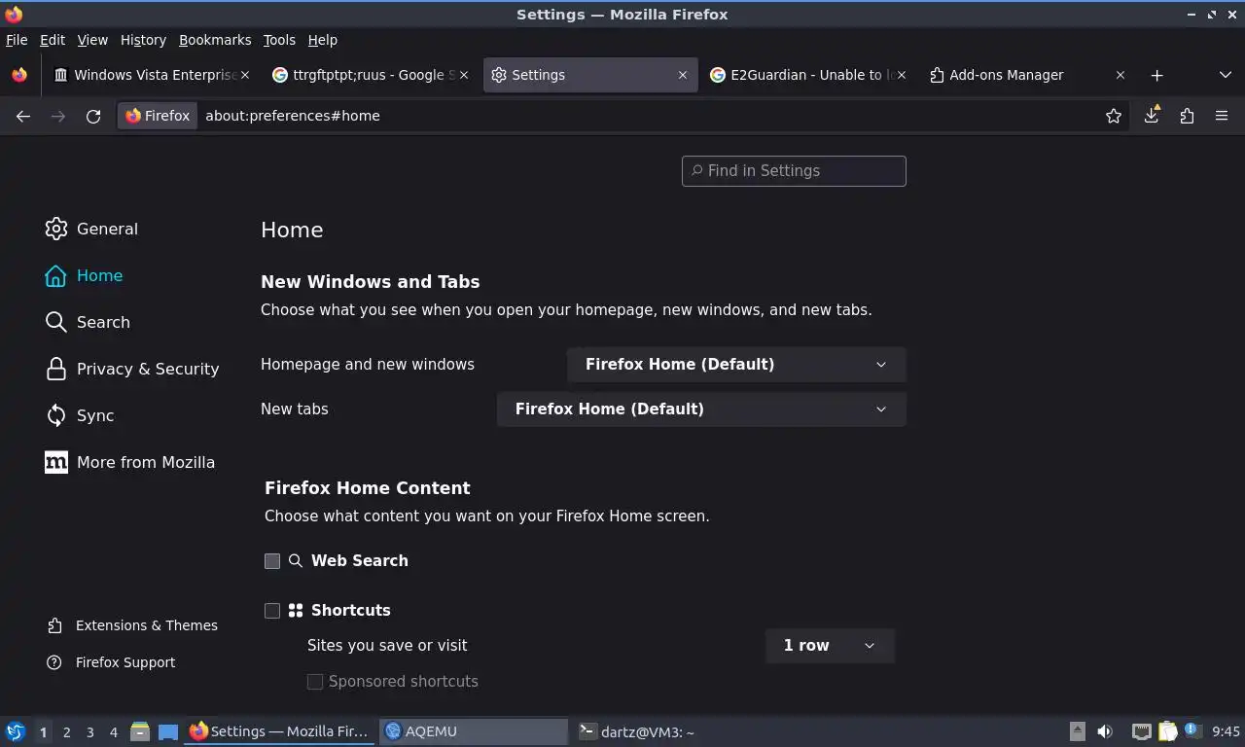Close the Windows Vista Enterprise tab
Viewport: 1245px width, 747px height.
(x=245, y=75)
